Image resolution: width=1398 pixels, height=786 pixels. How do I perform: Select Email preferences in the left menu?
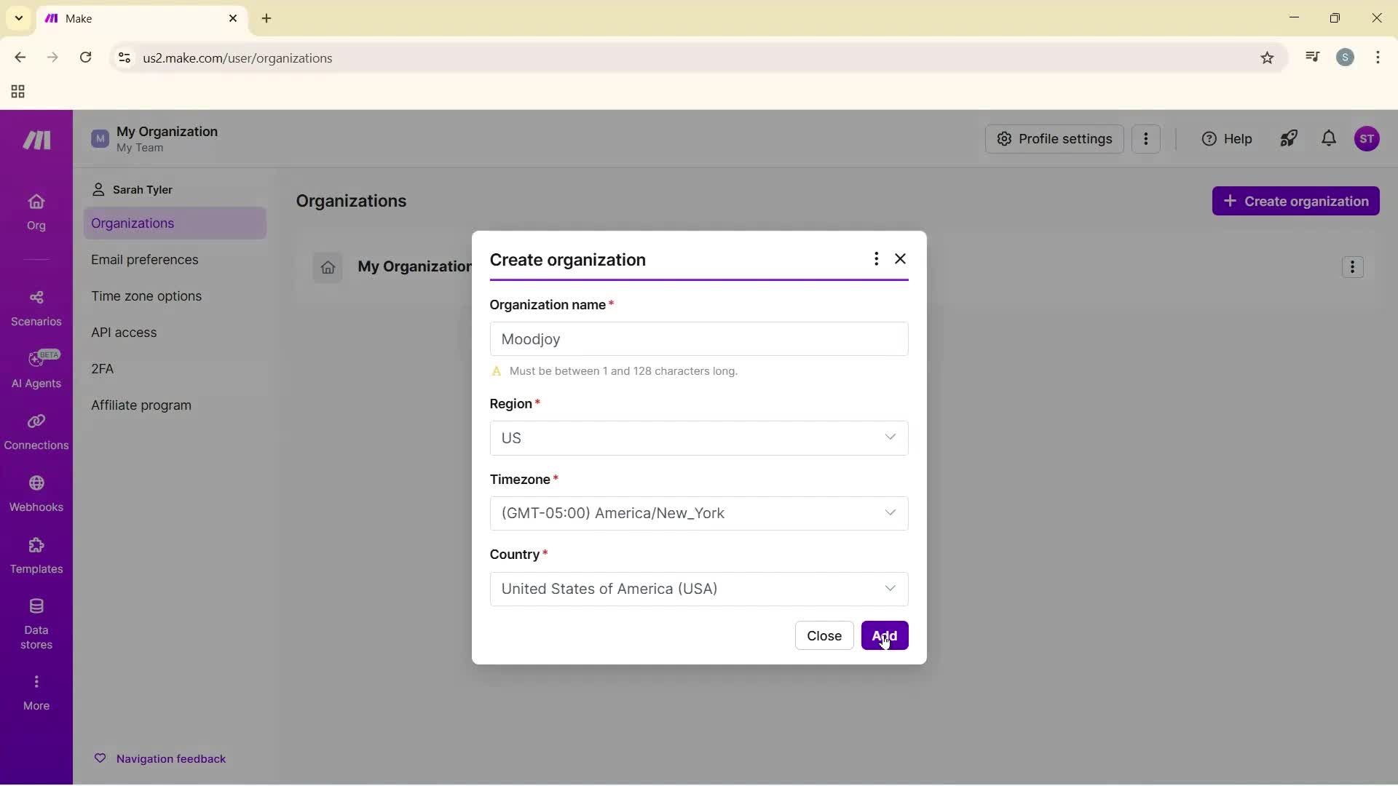145,260
